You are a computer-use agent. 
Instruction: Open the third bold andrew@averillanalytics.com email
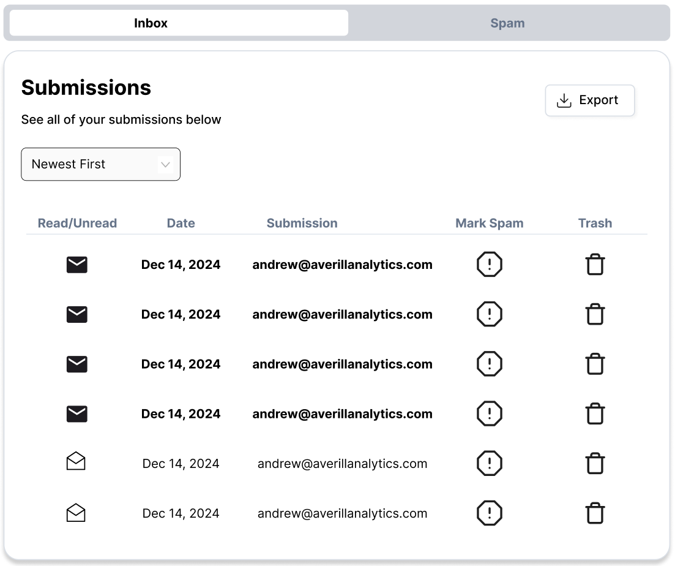click(x=342, y=364)
